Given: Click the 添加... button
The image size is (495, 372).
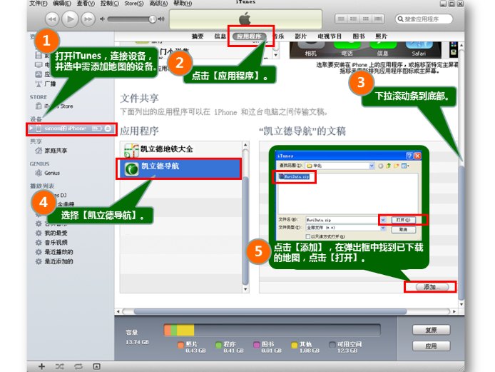Looking at the screenshot, I should [x=432, y=287].
